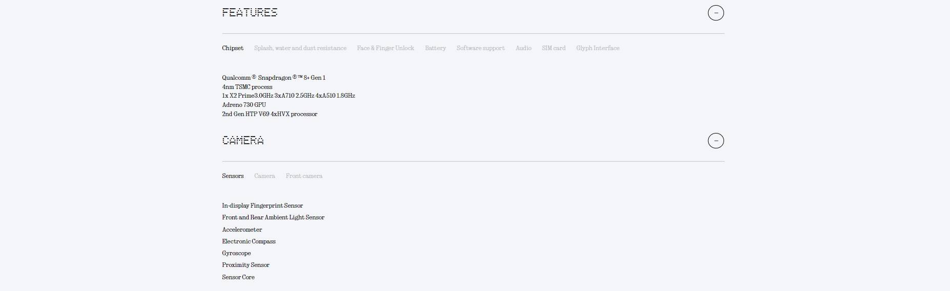Switch to Face & Finger Unlock tab
Screen dimensions: 950x291
click(385, 48)
